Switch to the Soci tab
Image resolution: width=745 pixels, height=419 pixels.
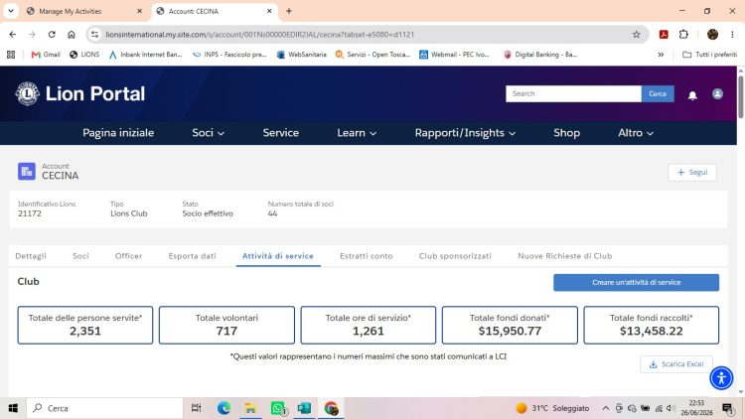pos(80,256)
